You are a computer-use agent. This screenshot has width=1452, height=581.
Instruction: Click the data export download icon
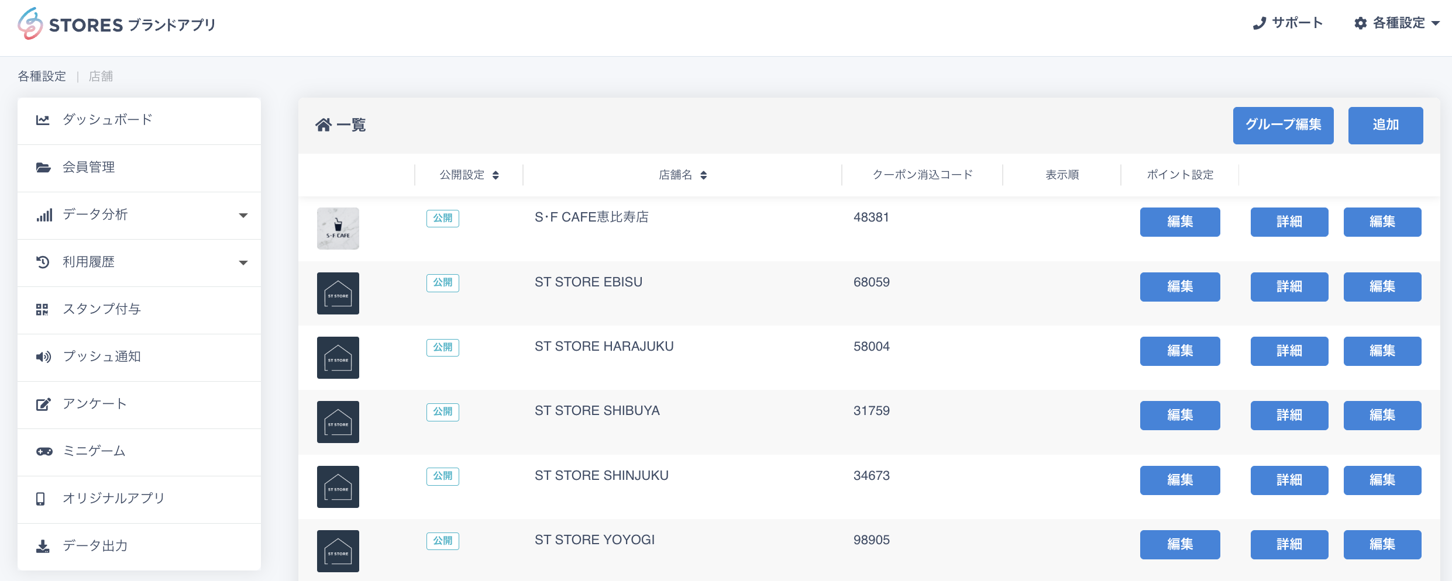coord(43,546)
